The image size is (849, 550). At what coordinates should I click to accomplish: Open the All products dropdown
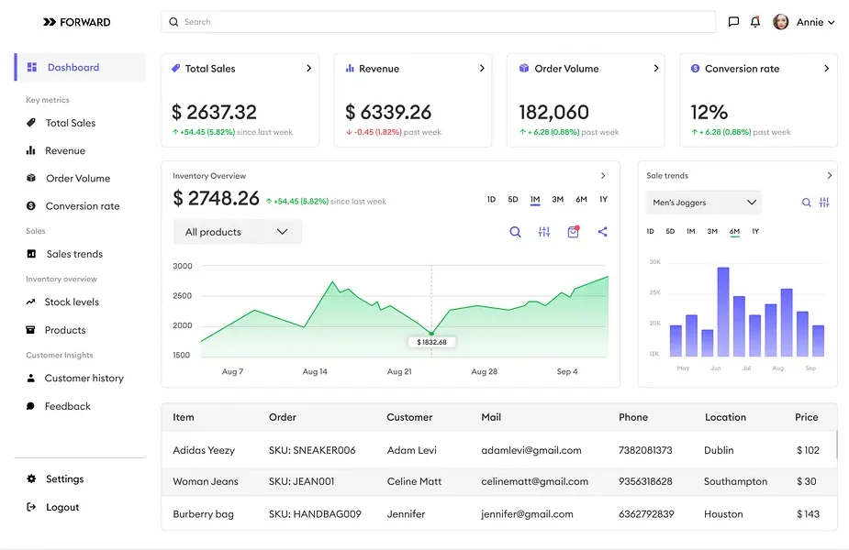pos(237,232)
